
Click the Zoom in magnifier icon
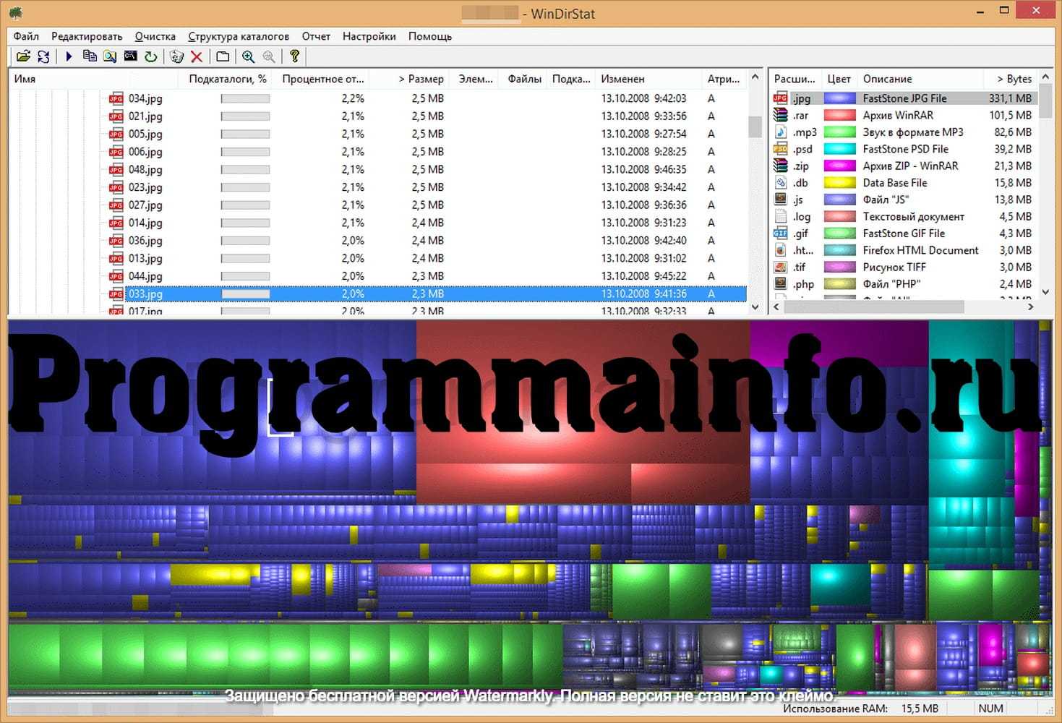248,56
